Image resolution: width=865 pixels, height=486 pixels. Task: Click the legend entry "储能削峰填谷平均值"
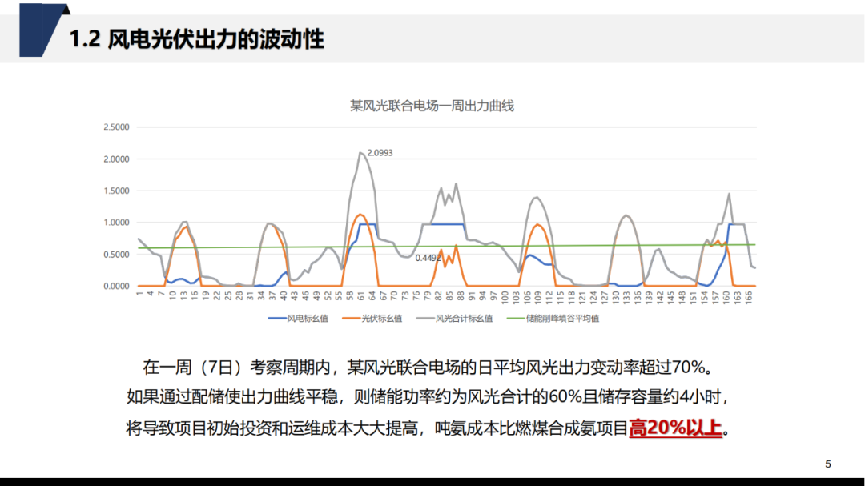click(553, 319)
